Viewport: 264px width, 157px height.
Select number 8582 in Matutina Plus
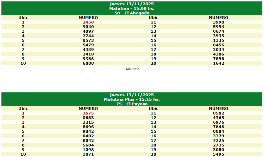[x=218, y=113]
